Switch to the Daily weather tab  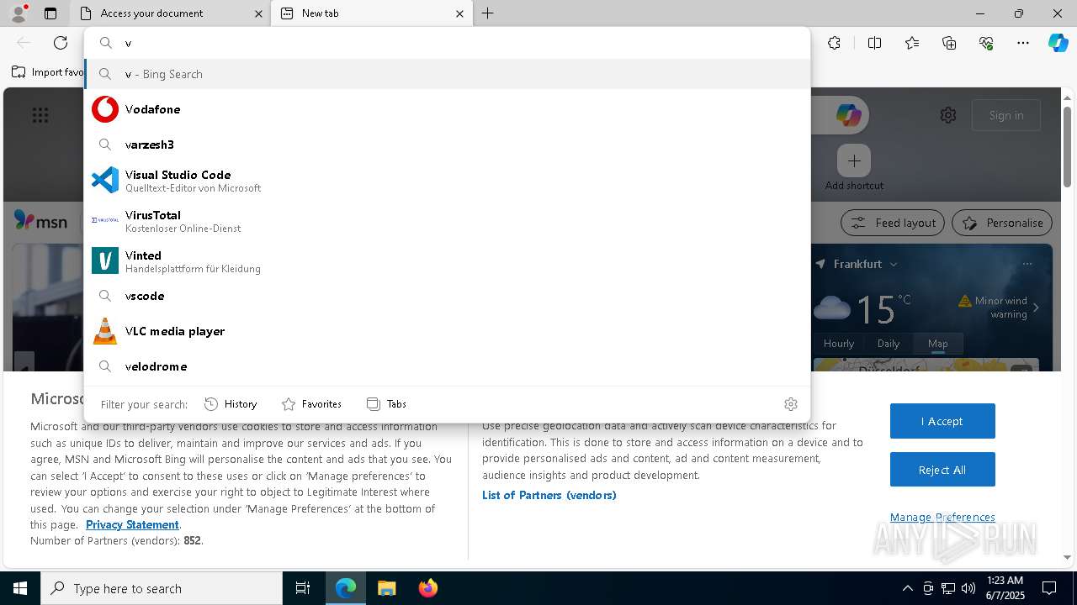pos(889,344)
